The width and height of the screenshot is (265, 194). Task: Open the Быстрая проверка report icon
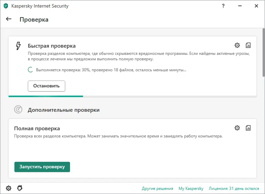pyautogui.click(x=248, y=45)
